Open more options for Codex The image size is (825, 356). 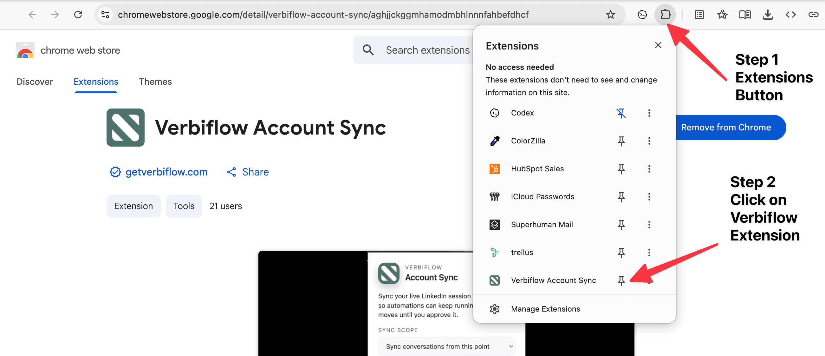(649, 113)
